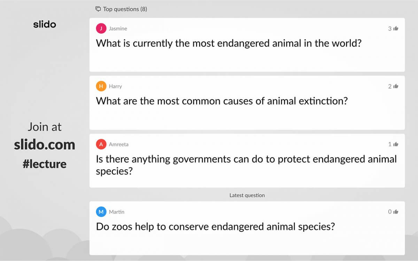Viewport: 418px width, 261px height.
Task: Click the speech bubble icon beside Top questions
Action: tap(98, 9)
